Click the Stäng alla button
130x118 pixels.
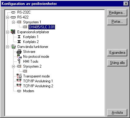(x=117, y=63)
